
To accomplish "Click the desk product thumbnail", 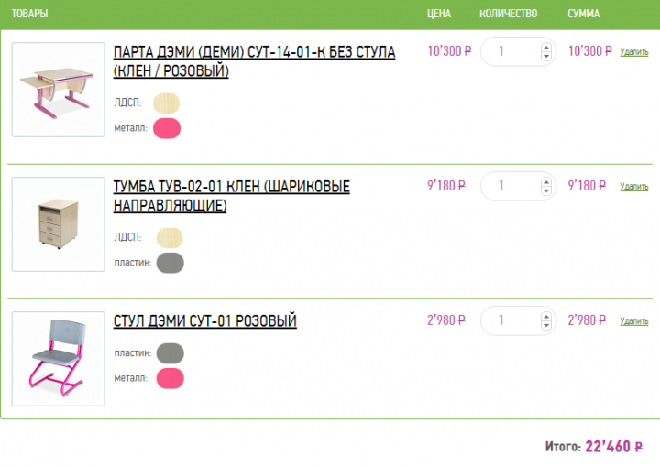I will [58, 90].
